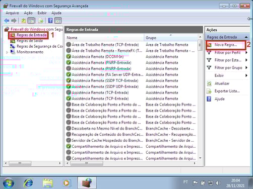Viewport: 253px width, 189px height.
Task: Click the tree pane horizontal scrollbar thumb
Action: tap(20, 163)
